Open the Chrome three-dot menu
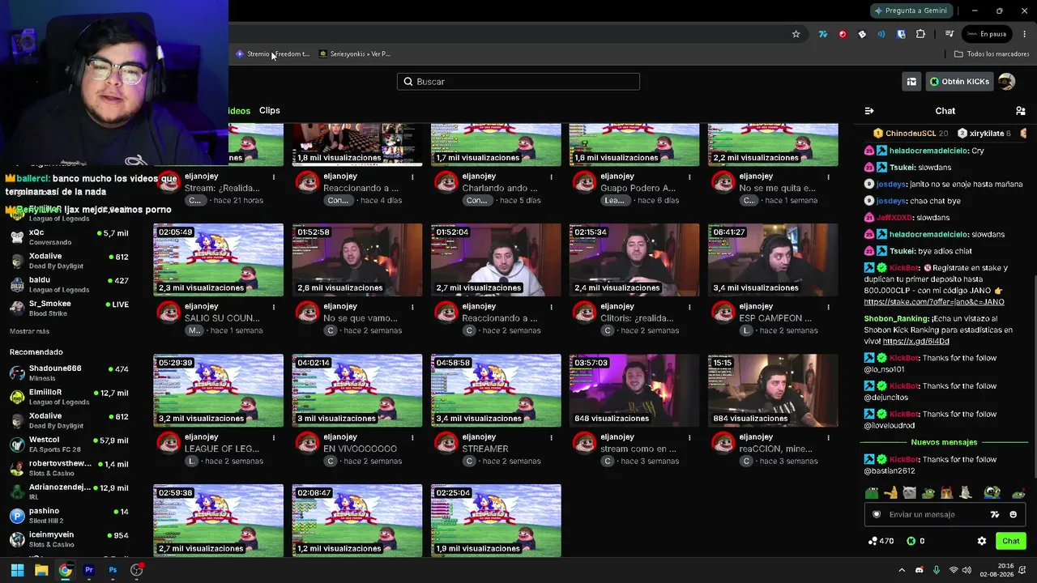Screen dimensions: 1037x583 pyautogui.click(x=1025, y=34)
